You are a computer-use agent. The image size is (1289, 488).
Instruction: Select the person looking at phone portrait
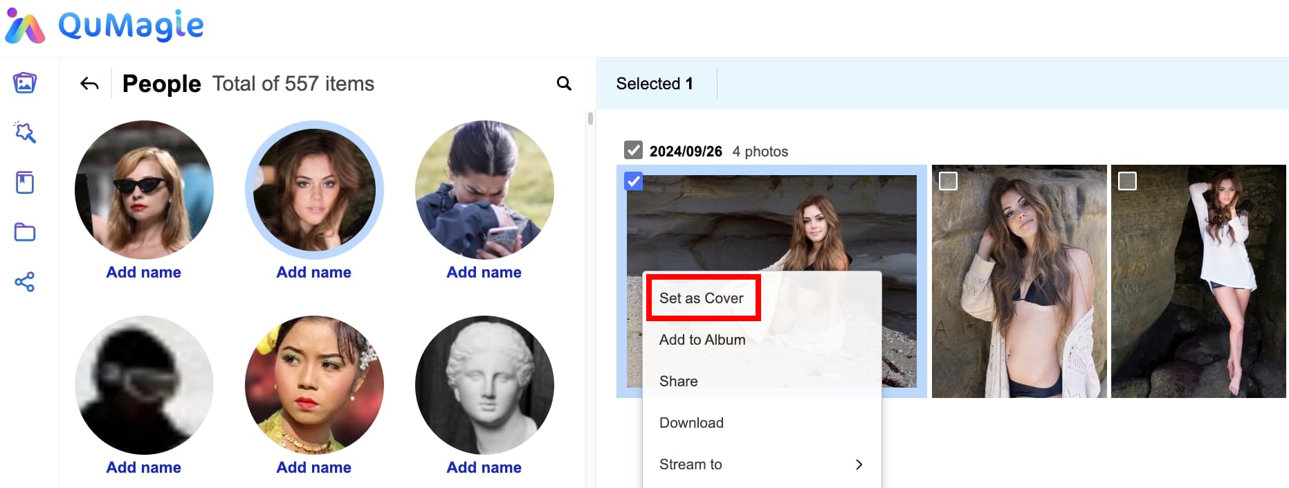[x=484, y=190]
